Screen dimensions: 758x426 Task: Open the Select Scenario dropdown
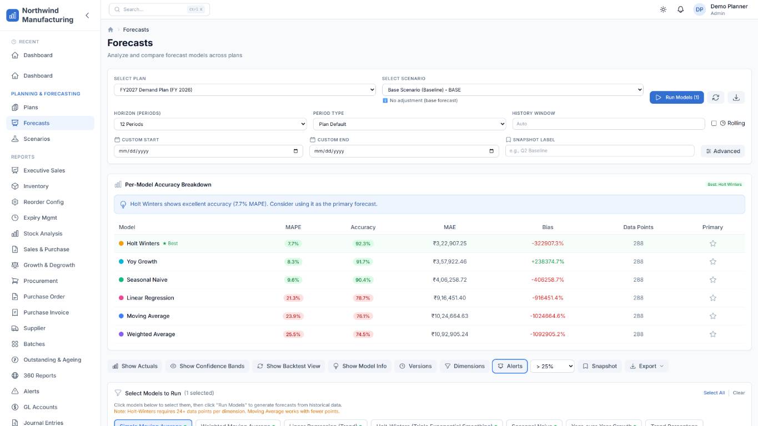click(513, 90)
